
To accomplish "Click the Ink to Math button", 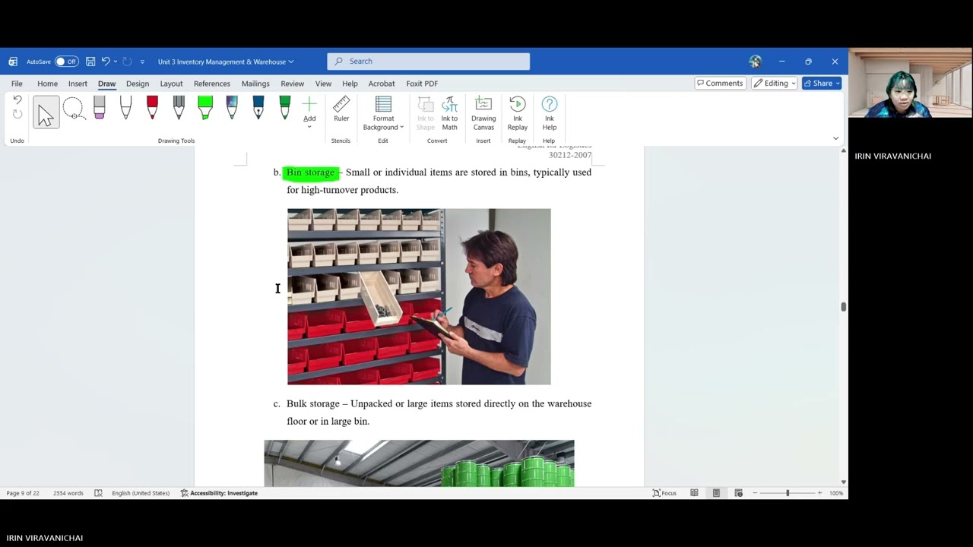I will pos(449,114).
